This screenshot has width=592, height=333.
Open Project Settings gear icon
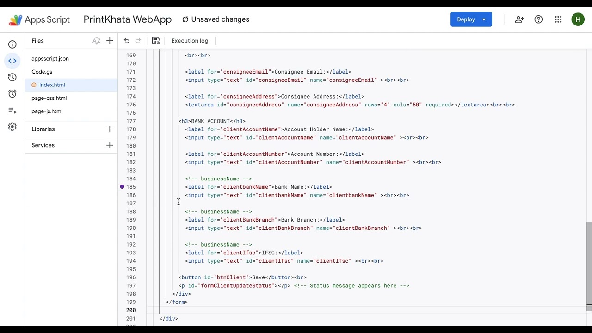click(12, 127)
